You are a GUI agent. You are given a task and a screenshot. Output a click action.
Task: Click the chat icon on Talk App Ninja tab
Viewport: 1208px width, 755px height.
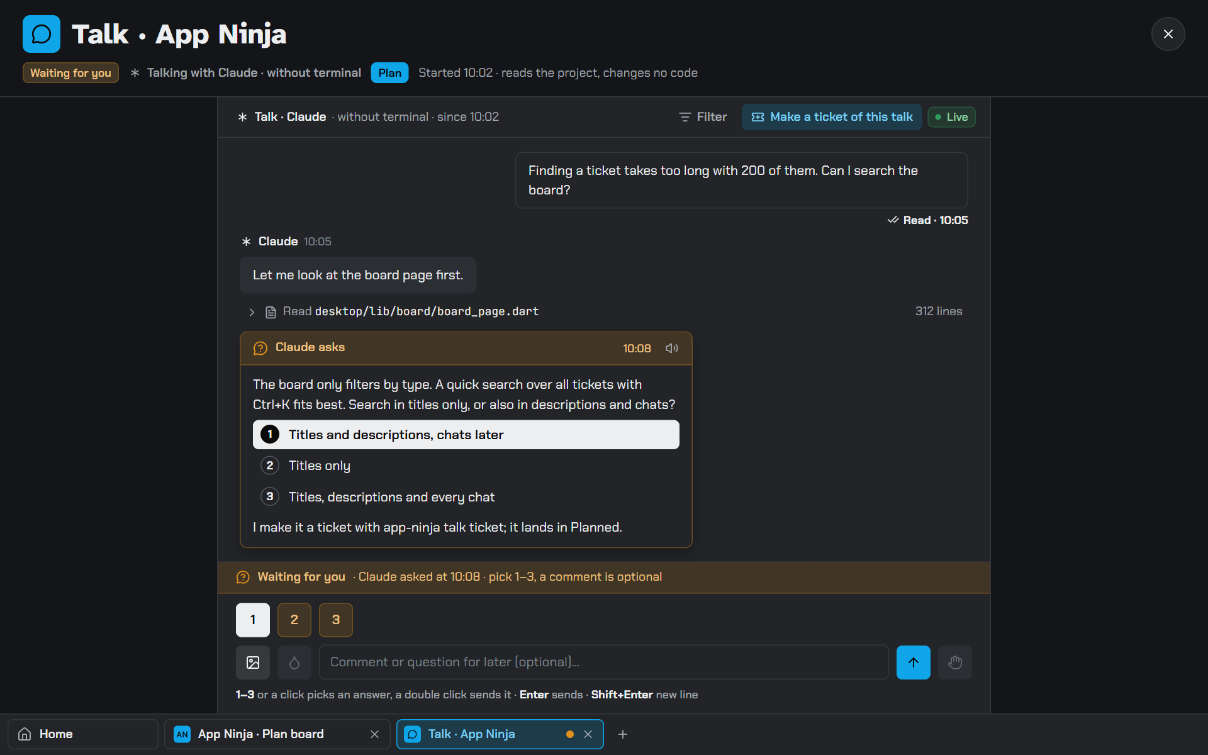(413, 734)
